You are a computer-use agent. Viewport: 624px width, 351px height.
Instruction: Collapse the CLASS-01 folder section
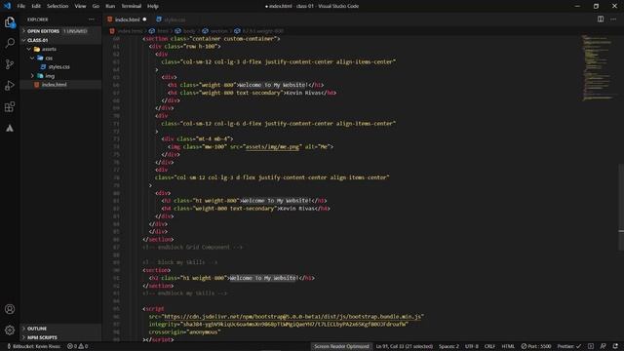pos(60,40)
